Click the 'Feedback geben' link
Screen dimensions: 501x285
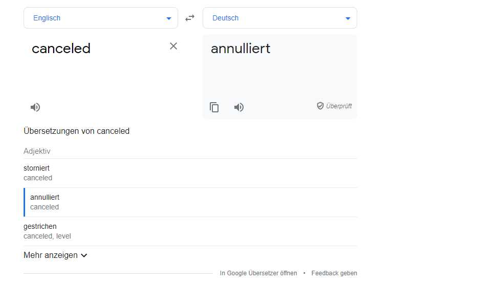pyautogui.click(x=334, y=273)
